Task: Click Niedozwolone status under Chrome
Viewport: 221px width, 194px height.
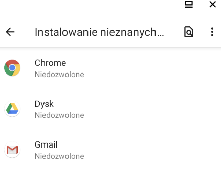Action: coord(59,75)
